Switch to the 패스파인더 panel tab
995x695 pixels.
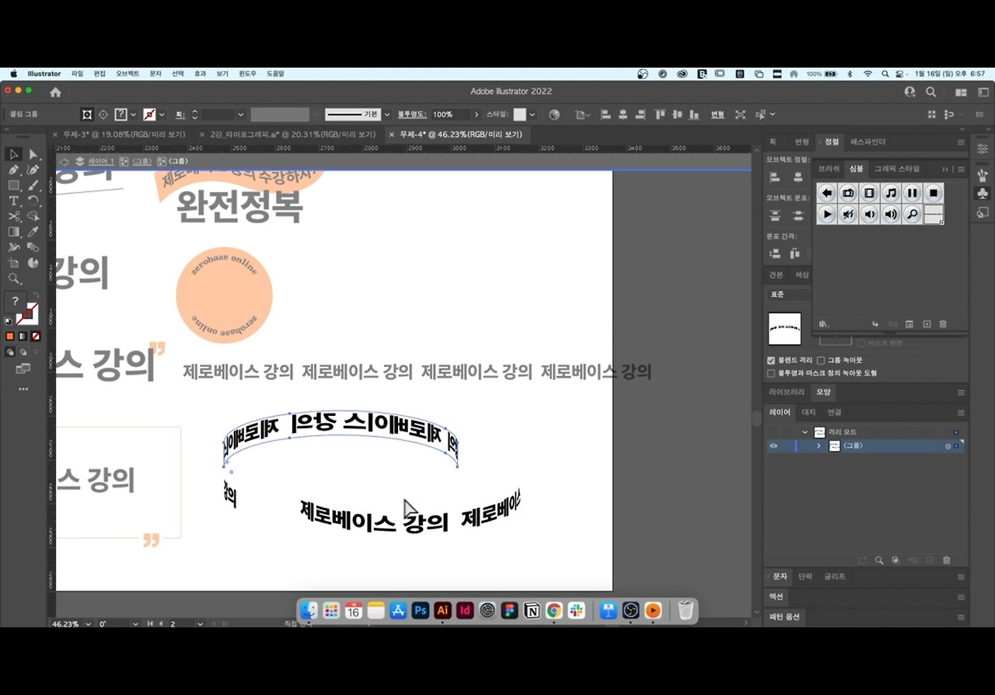(868, 142)
